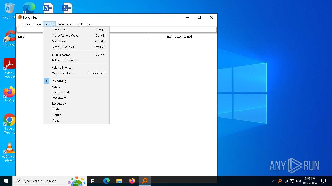Launch Firefox from the taskbar
Image resolution: width=332 pixels, height=186 pixels.
pyautogui.click(x=132, y=181)
